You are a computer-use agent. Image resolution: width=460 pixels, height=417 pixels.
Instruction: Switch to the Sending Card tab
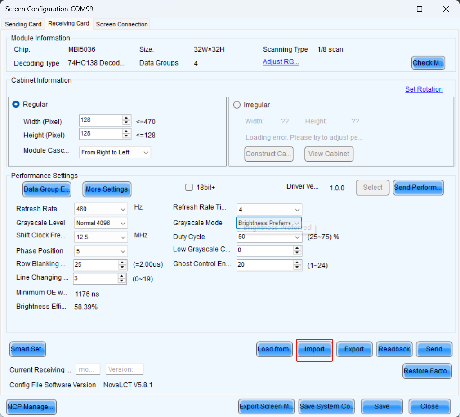[23, 24]
